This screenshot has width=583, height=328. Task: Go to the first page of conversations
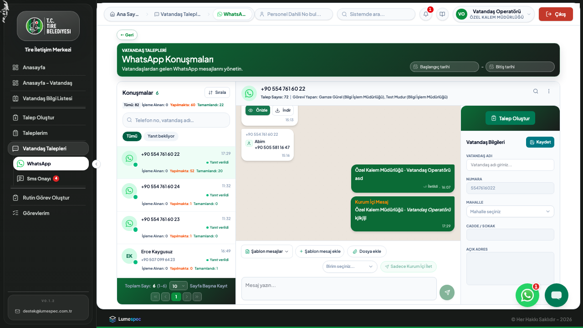155,297
